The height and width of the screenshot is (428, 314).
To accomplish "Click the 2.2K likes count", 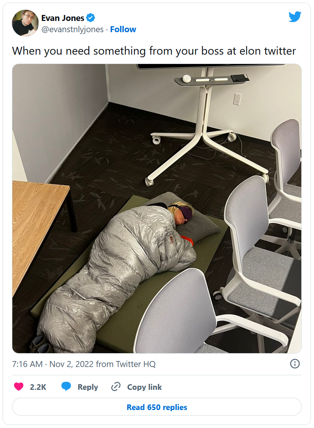I will click(38, 387).
